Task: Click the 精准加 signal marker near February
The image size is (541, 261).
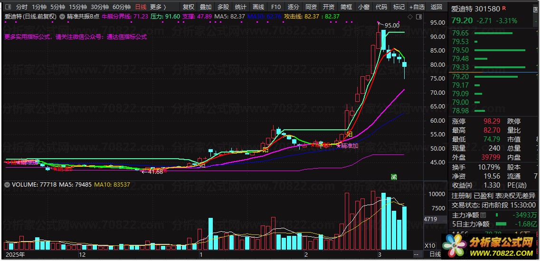Action: click(x=347, y=146)
